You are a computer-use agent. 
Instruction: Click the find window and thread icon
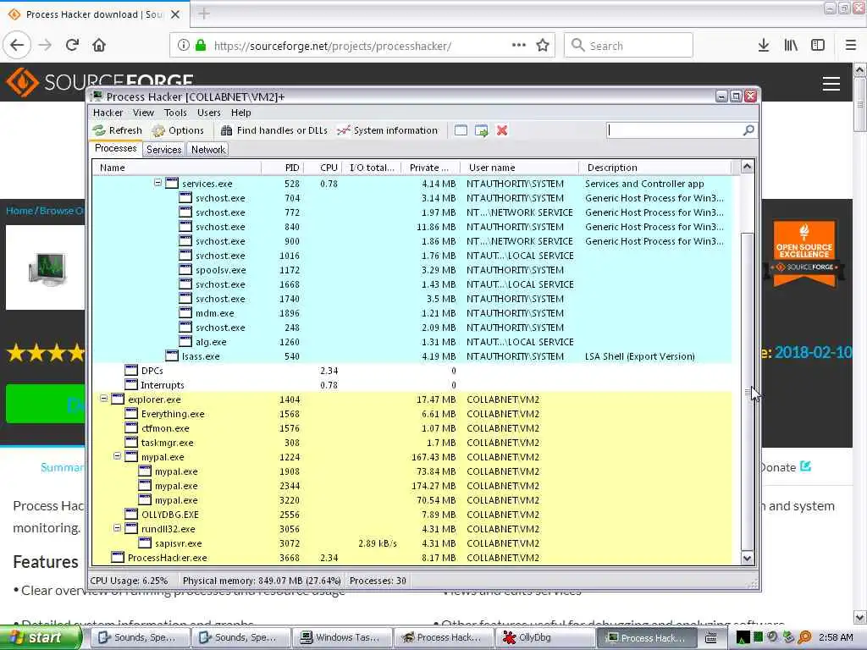(482, 130)
